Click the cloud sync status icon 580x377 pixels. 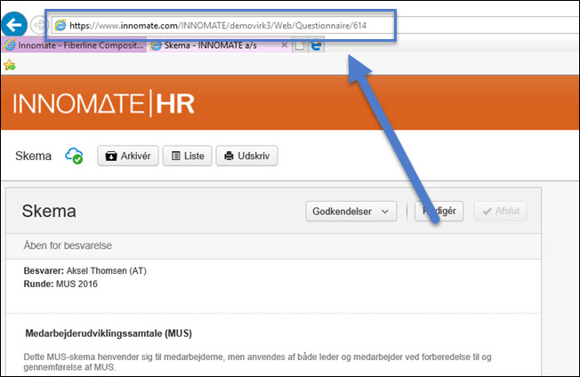pyautogui.click(x=74, y=156)
